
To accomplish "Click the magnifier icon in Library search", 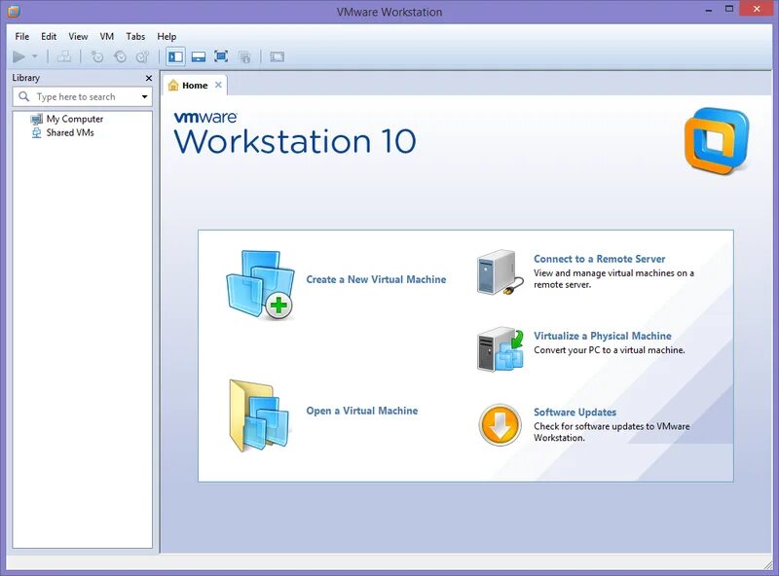I will click(23, 96).
